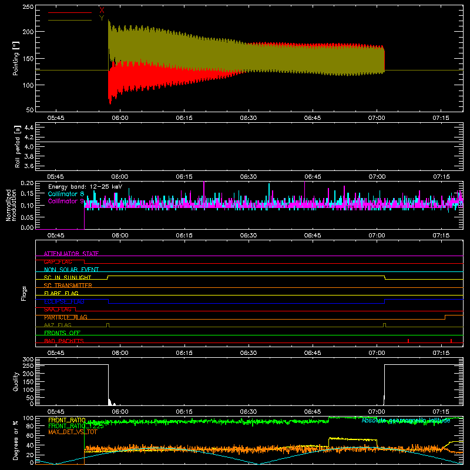Screen dimensions: 470x470
Task: Select the red X legend line sample
Action: (70, 12)
